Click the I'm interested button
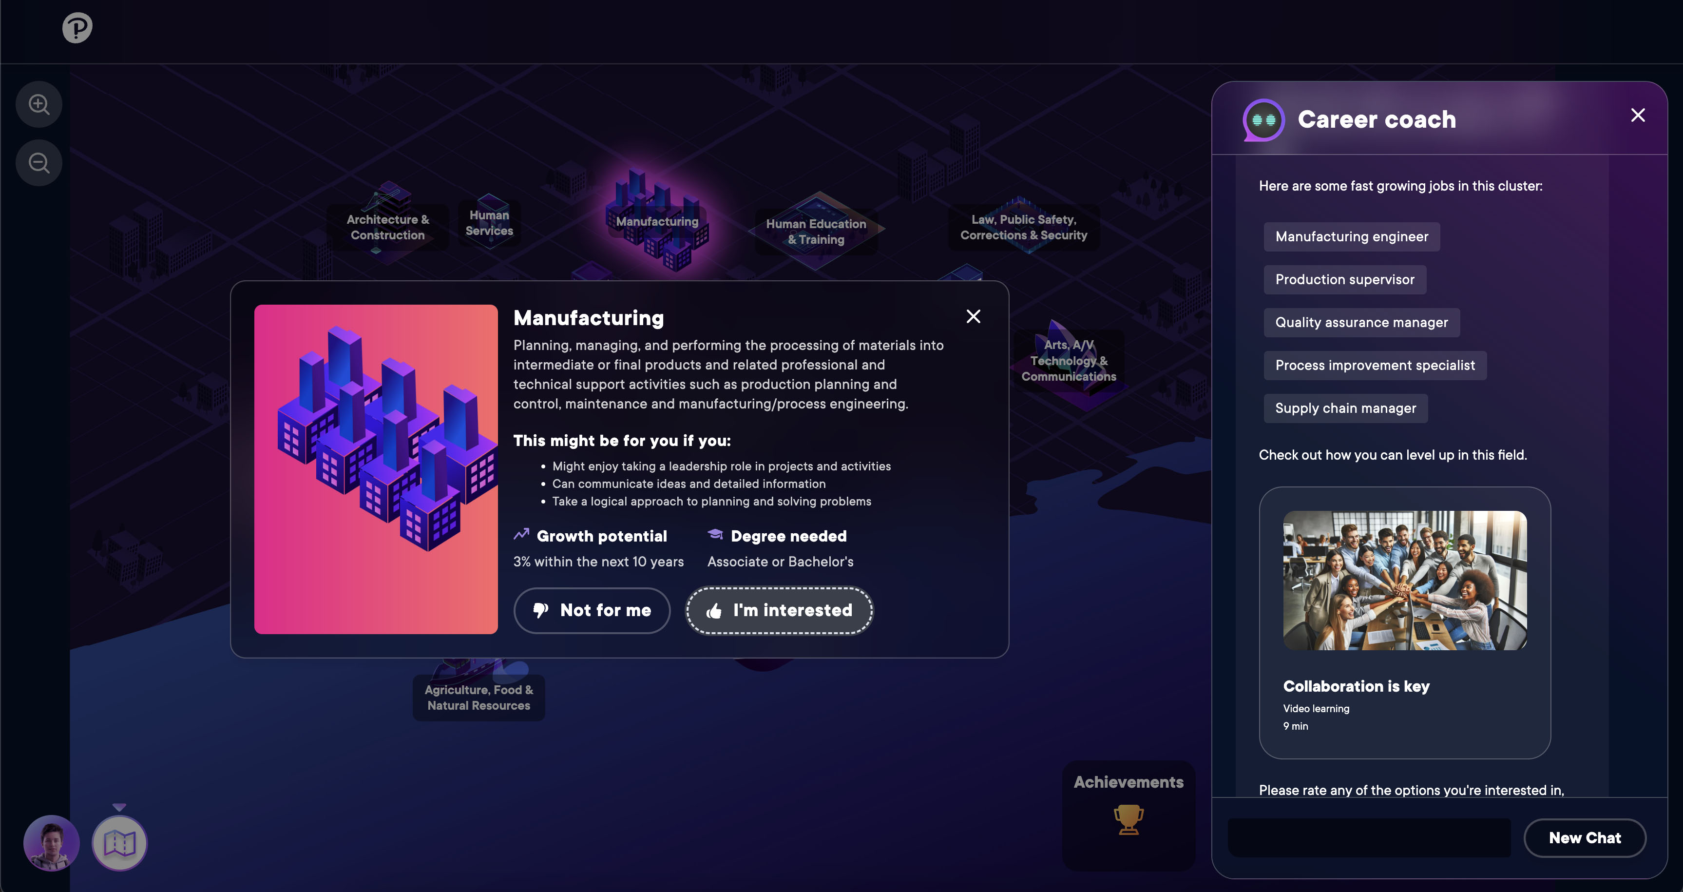The width and height of the screenshot is (1683, 892). pyautogui.click(x=780, y=610)
